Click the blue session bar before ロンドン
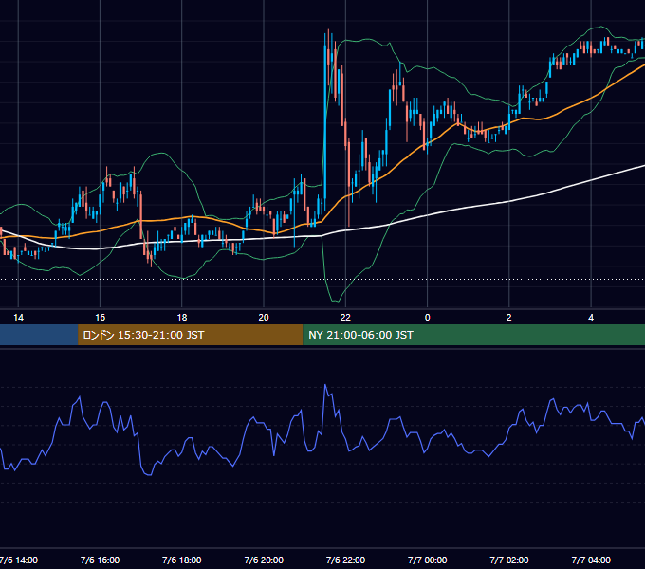This screenshot has height=569, width=645. coord(39,335)
